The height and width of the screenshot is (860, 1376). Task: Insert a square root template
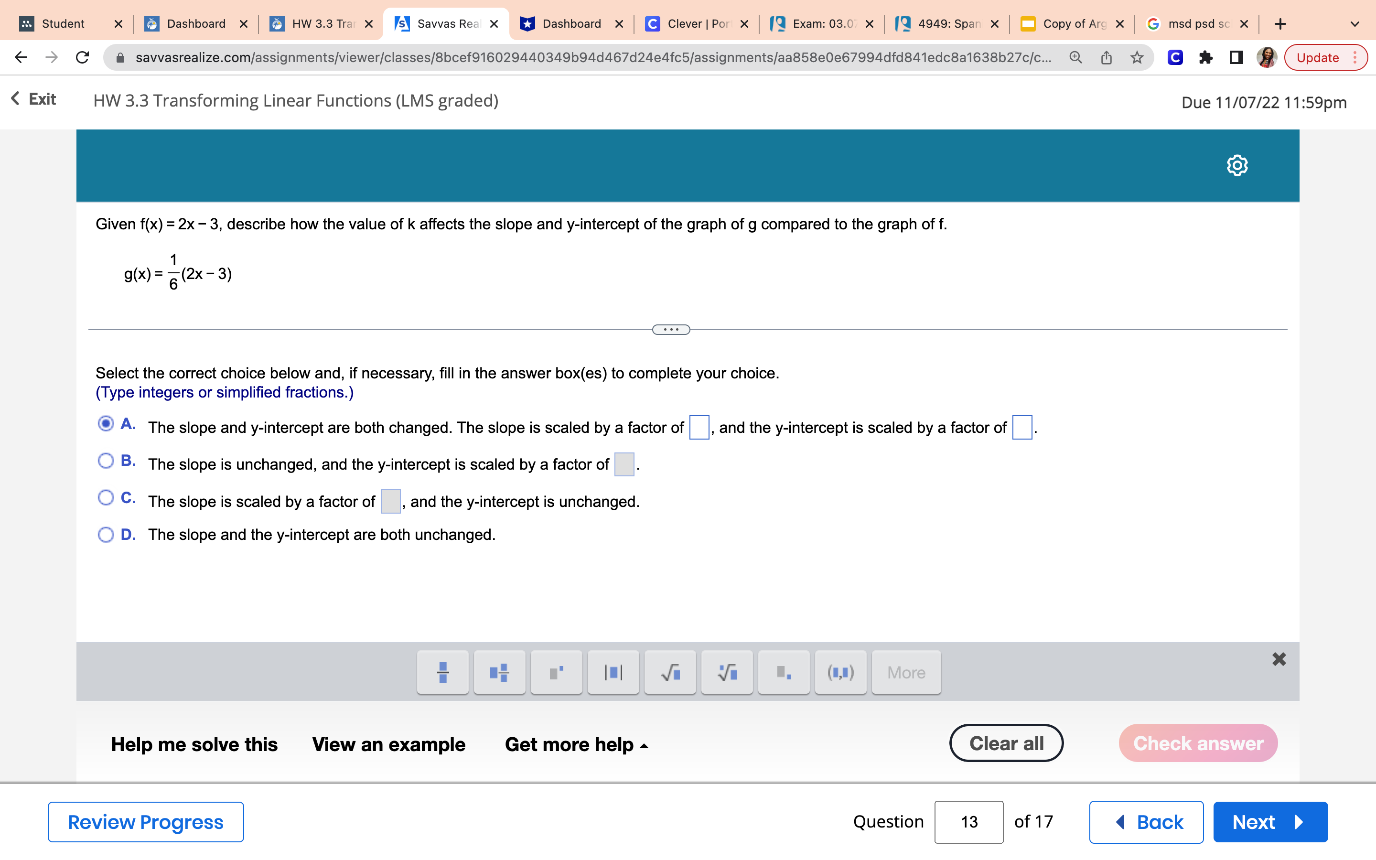tap(670, 672)
